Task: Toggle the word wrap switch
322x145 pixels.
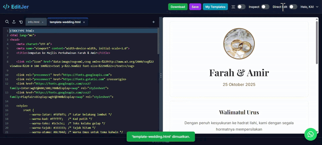Action: [241, 7]
